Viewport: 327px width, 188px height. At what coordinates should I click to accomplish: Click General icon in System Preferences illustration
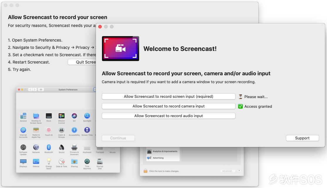23,116
